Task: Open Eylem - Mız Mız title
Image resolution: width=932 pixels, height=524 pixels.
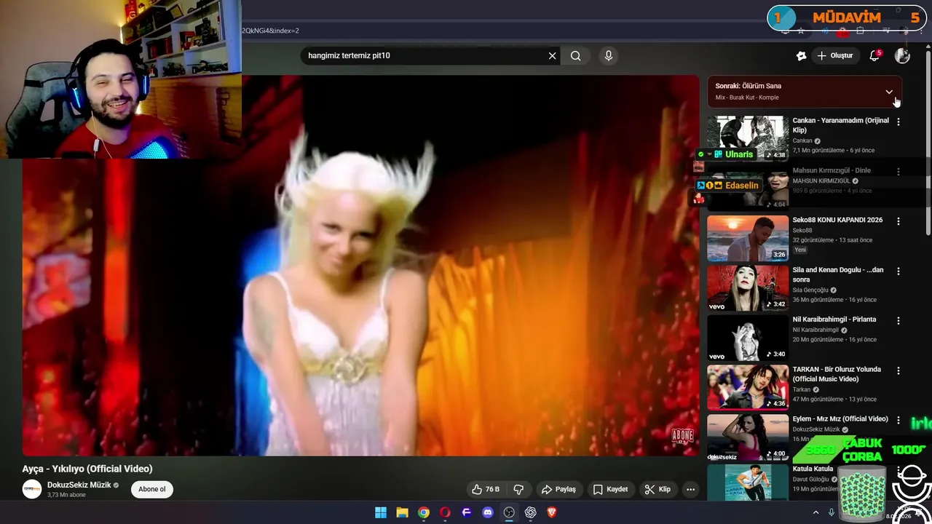Action: pos(840,418)
